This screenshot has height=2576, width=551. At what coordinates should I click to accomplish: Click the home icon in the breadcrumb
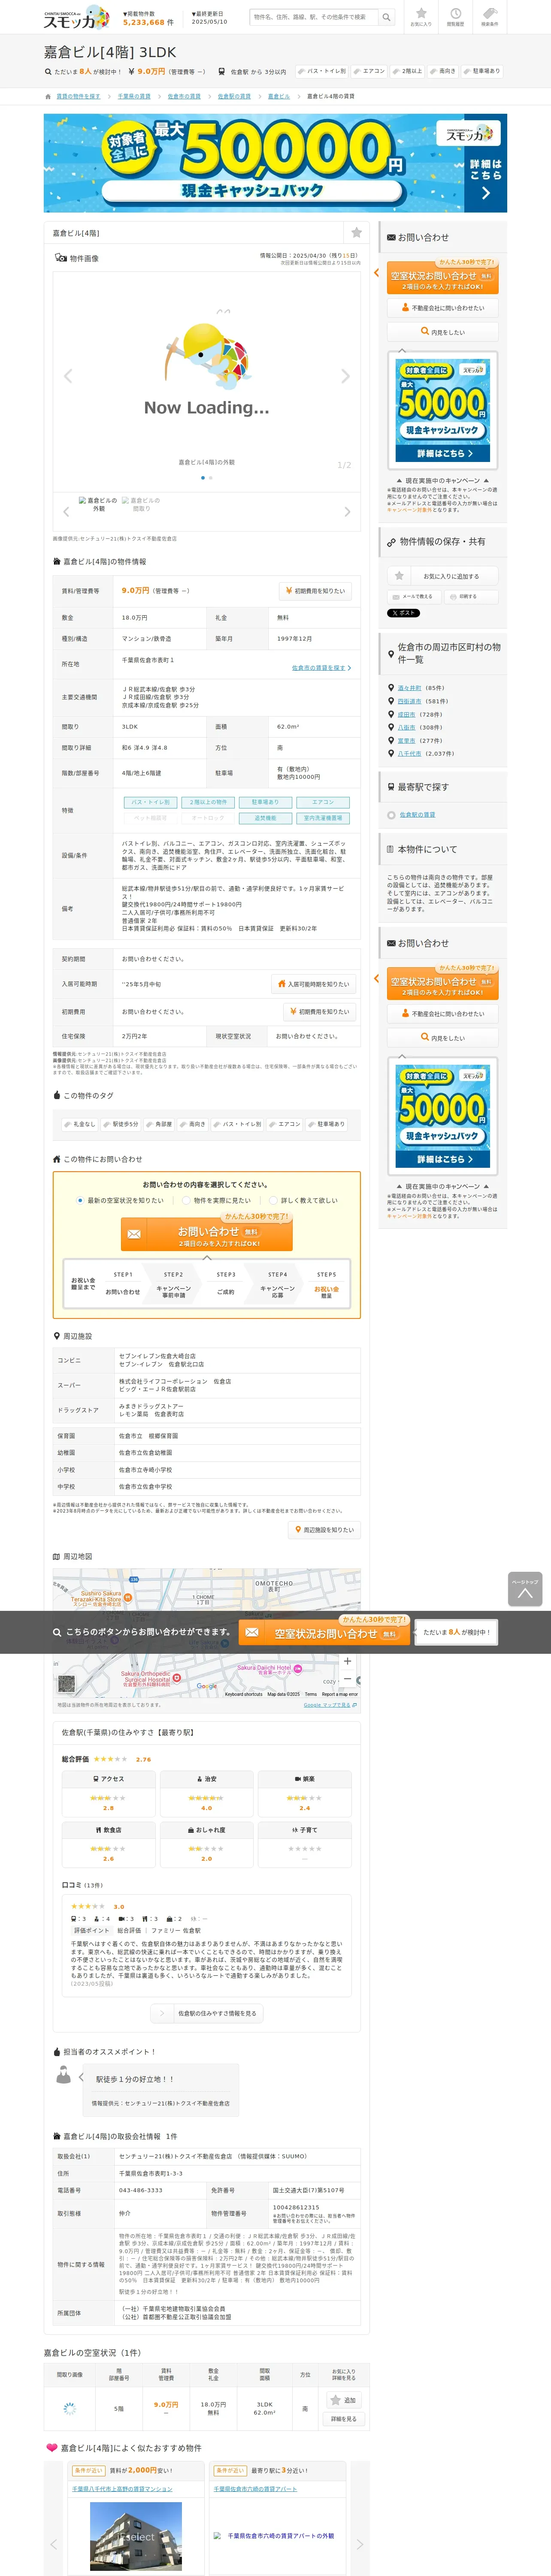point(48,97)
